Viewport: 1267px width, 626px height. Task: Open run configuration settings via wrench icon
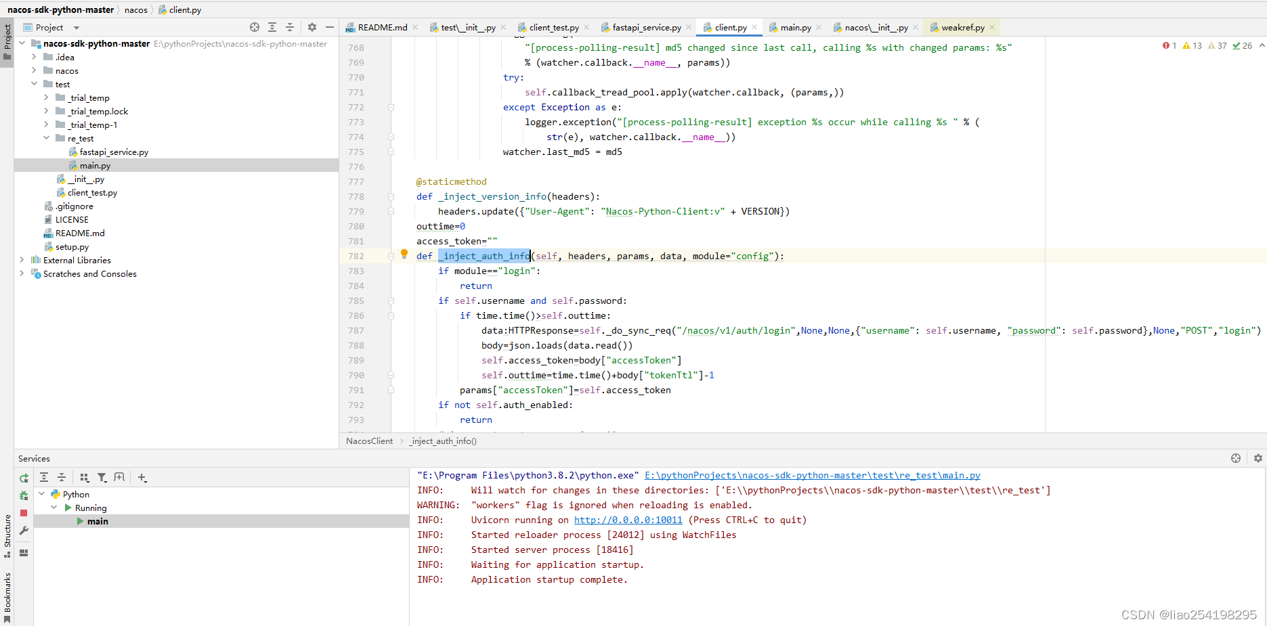(23, 531)
